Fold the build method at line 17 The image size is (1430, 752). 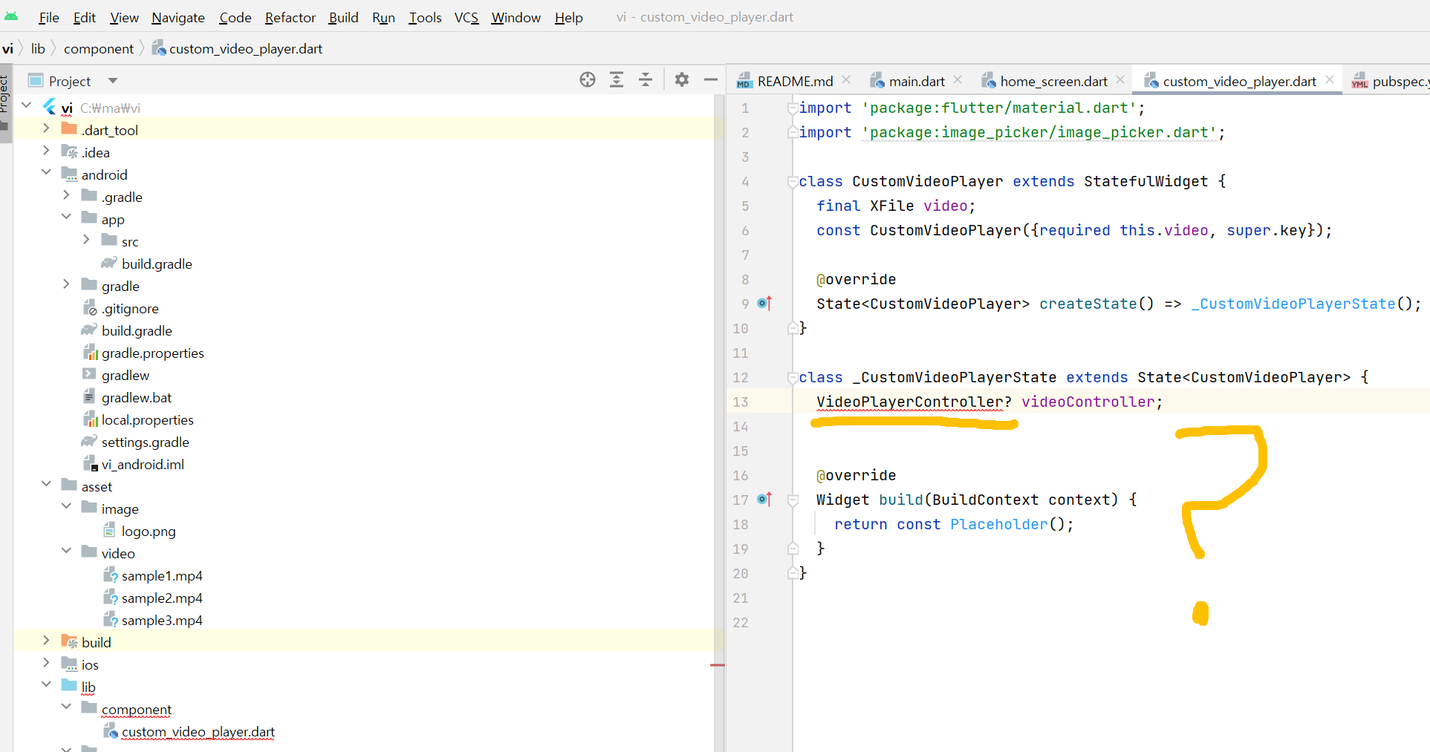tap(793, 500)
